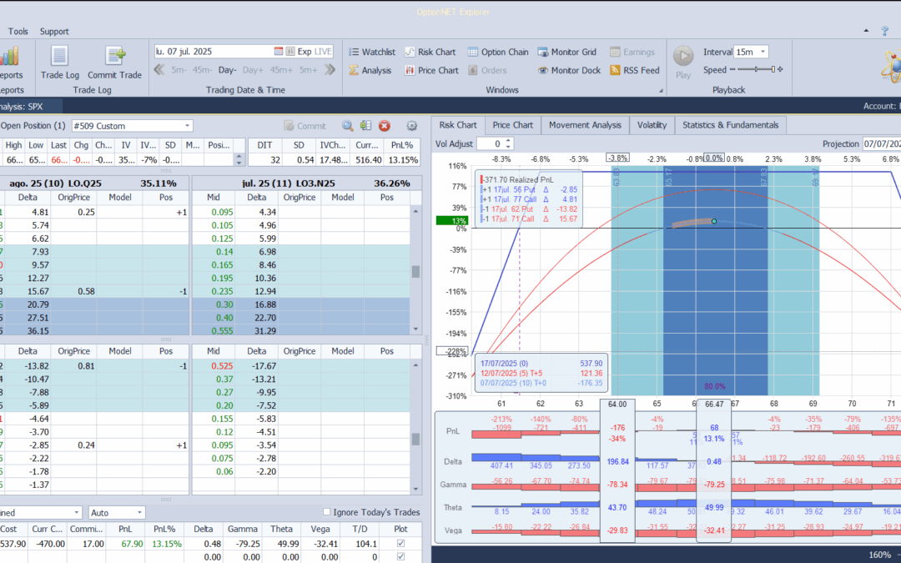Open the Earnings window
901x563 pixels.
632,52
